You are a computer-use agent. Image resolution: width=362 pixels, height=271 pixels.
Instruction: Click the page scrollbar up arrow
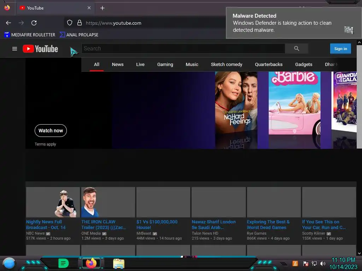359,42
